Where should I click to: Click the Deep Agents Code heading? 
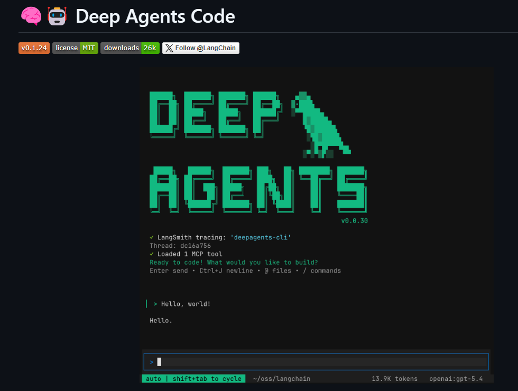(x=155, y=16)
